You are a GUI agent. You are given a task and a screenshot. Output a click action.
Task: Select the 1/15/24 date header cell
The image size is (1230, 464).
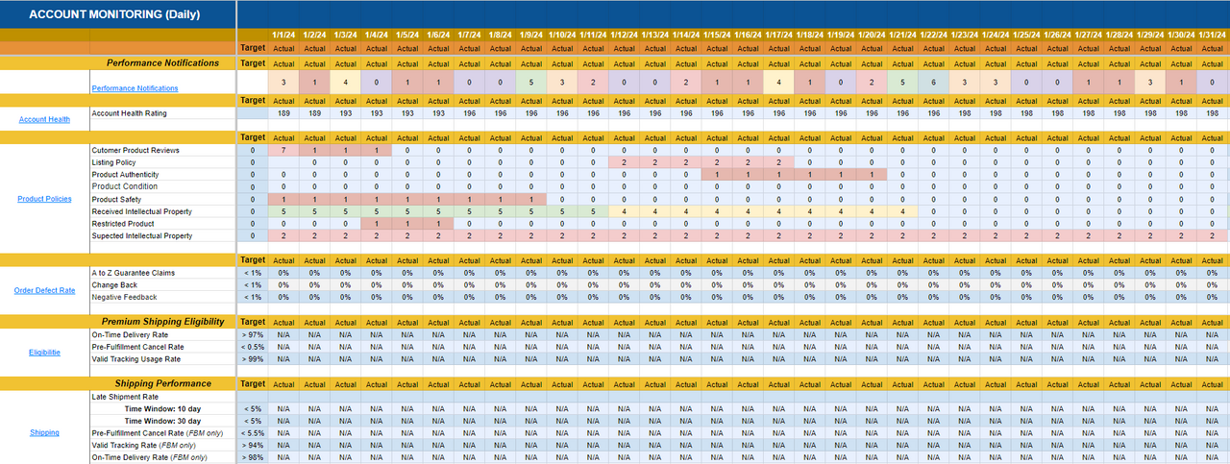pos(717,35)
